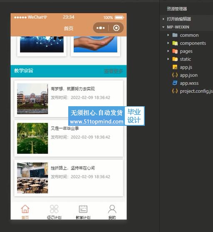Image resolution: width=213 pixels, height=232 pixels.
Task: Click the www.51topmind.com link
Action: coord(97,122)
